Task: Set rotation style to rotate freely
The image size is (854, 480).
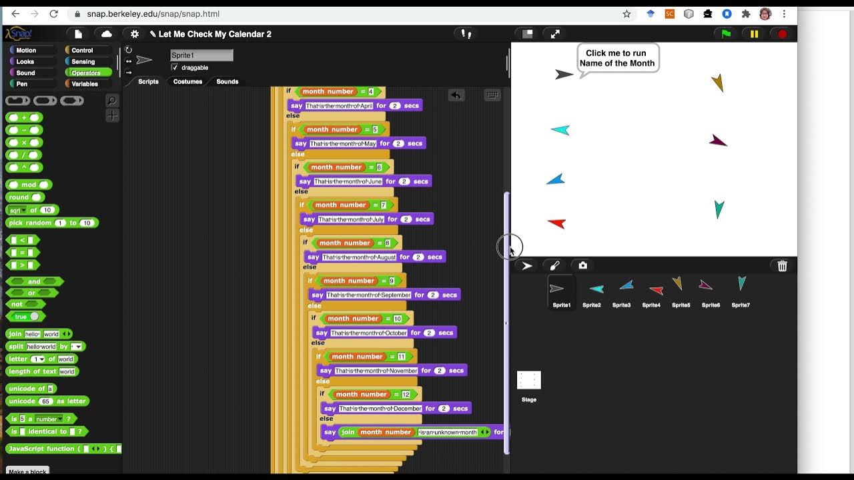Action: (x=129, y=50)
